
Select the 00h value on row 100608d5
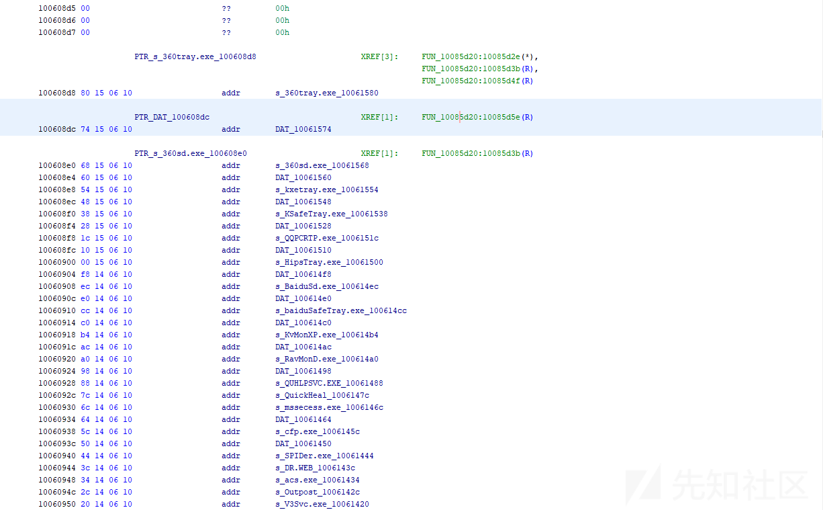(283, 8)
